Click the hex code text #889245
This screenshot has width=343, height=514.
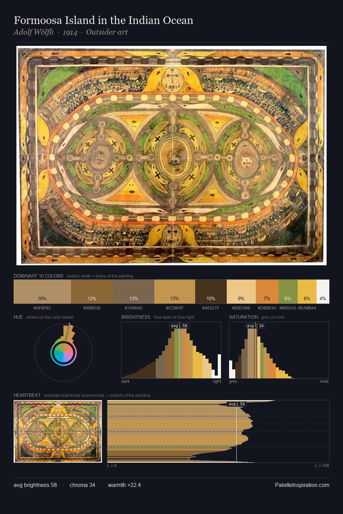click(x=288, y=308)
